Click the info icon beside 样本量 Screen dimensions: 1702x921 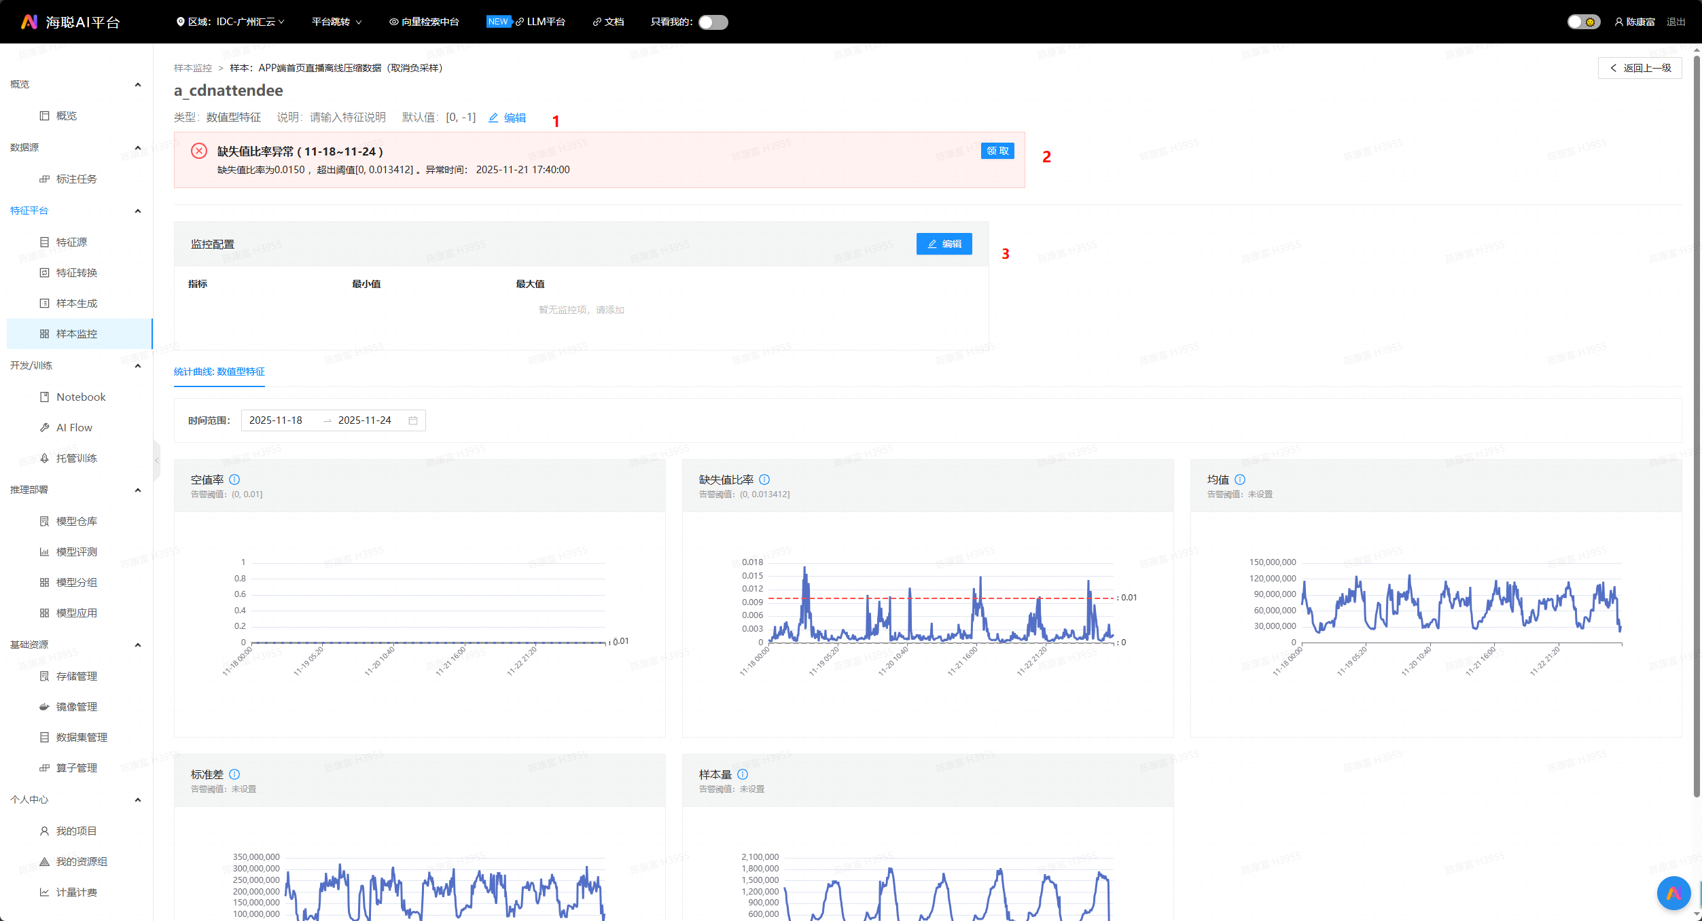[x=743, y=774]
